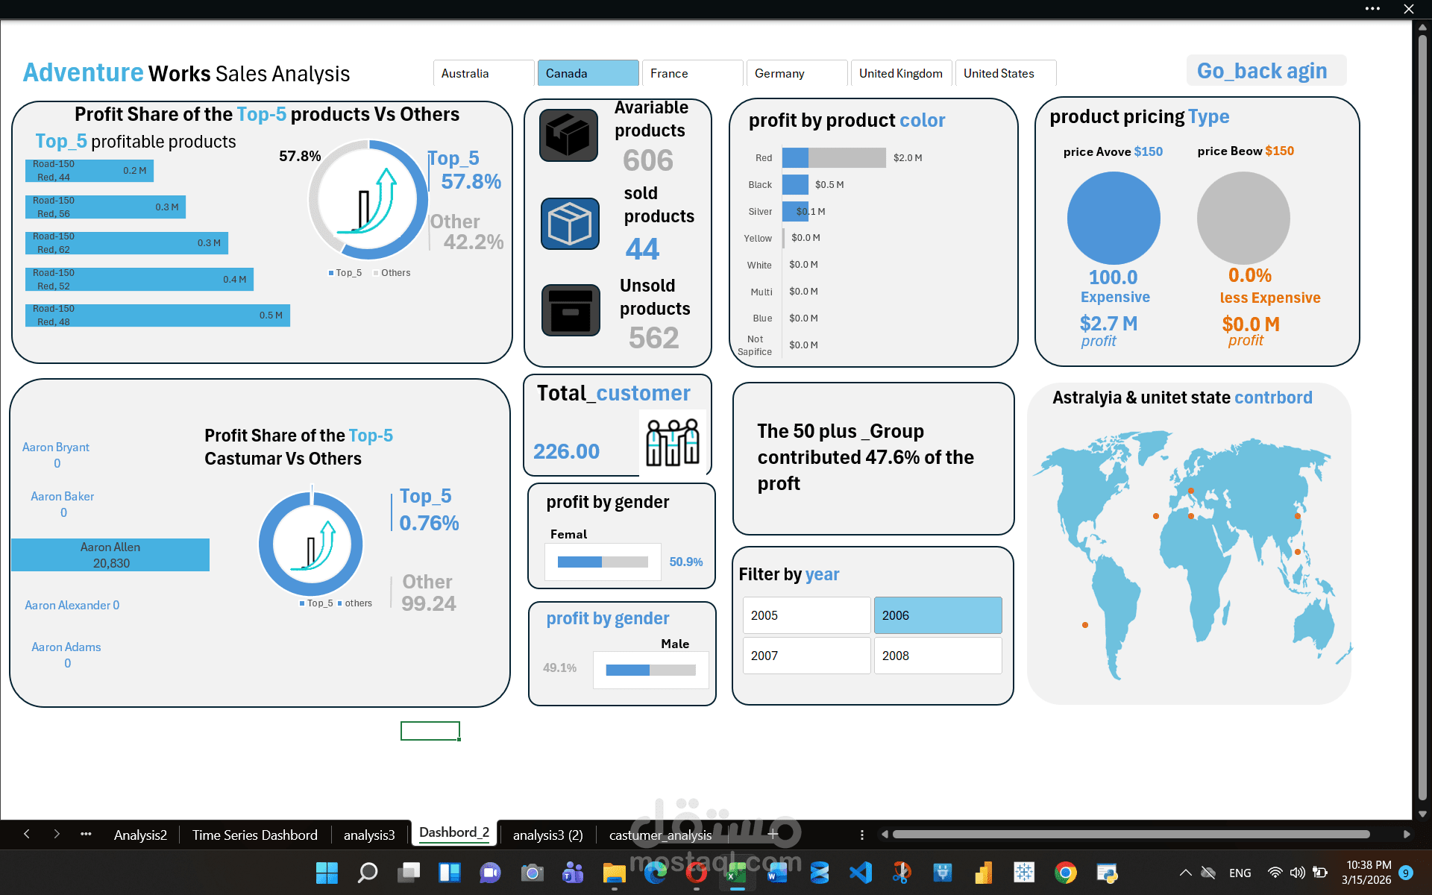Toggle the 2006 year filter
Screen dimensions: 1432x895
(938, 615)
